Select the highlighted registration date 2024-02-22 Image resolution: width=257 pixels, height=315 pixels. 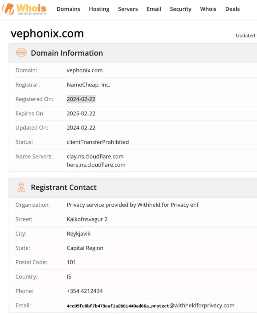(x=81, y=99)
